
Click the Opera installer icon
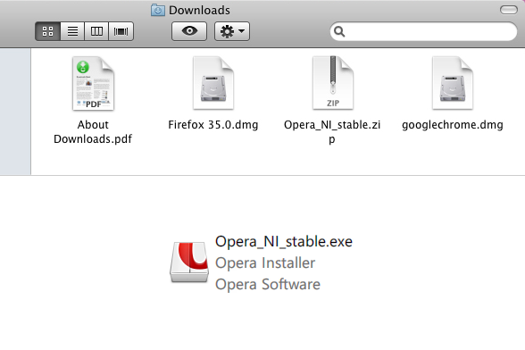point(189,262)
